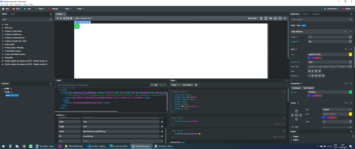Toggle italic font style
The height and width of the screenshot is (149, 355).
point(313,71)
